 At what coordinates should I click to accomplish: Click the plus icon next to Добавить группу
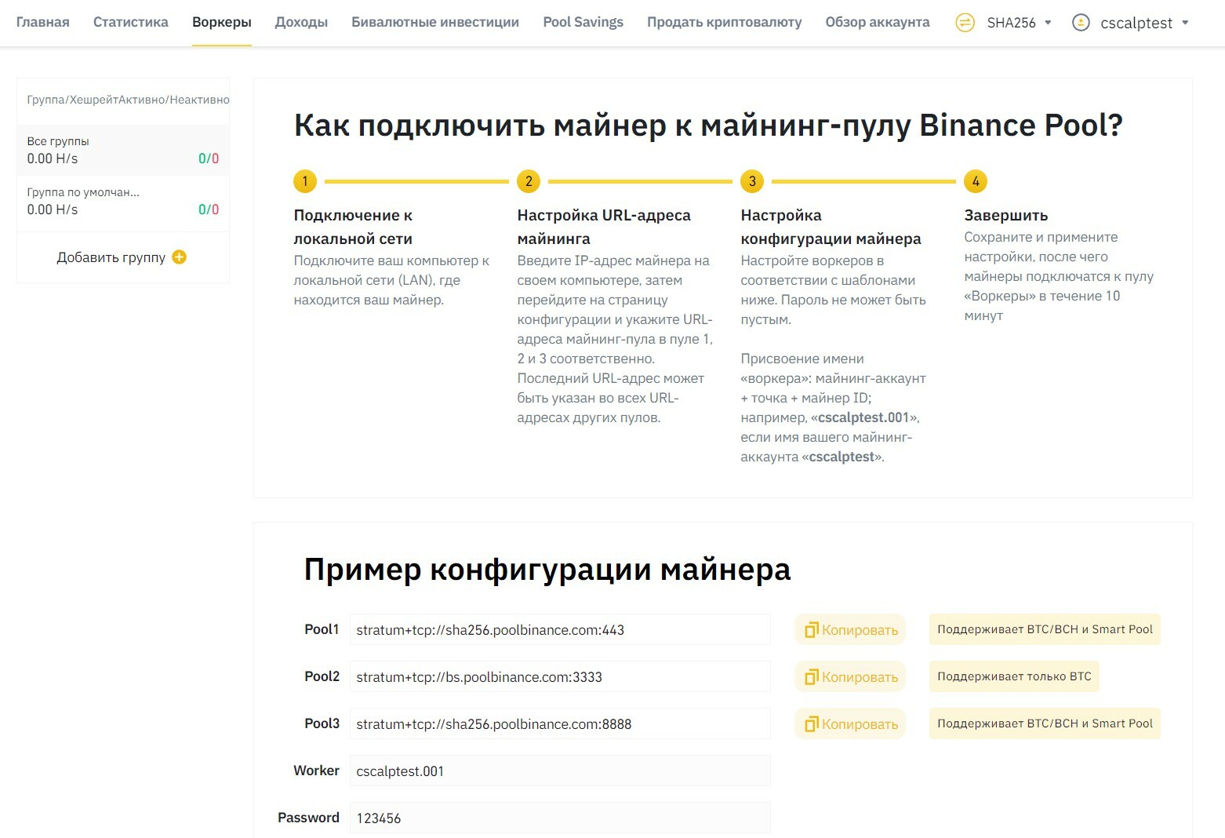179,257
